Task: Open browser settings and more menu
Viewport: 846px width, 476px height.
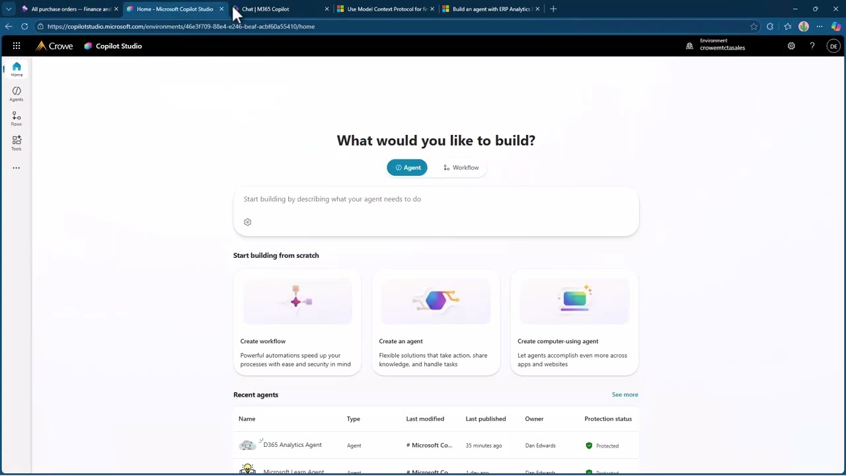Action: [820, 26]
